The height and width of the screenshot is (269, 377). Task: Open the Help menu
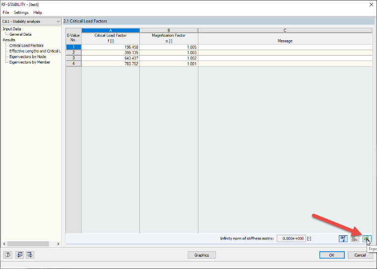coord(38,12)
